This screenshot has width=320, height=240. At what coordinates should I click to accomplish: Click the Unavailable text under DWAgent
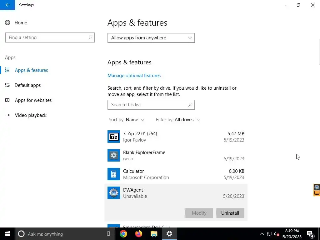(135, 196)
